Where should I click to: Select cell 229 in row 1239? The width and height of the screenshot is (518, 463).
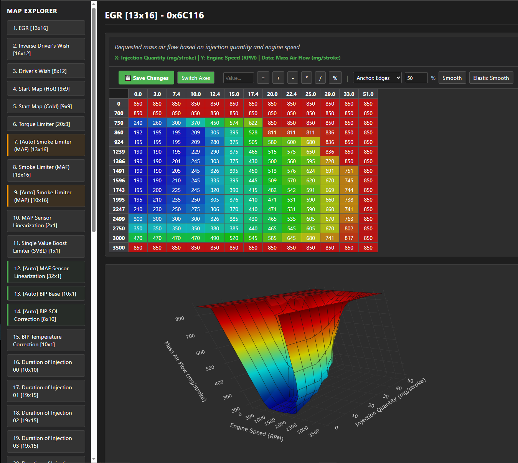pyautogui.click(x=196, y=152)
